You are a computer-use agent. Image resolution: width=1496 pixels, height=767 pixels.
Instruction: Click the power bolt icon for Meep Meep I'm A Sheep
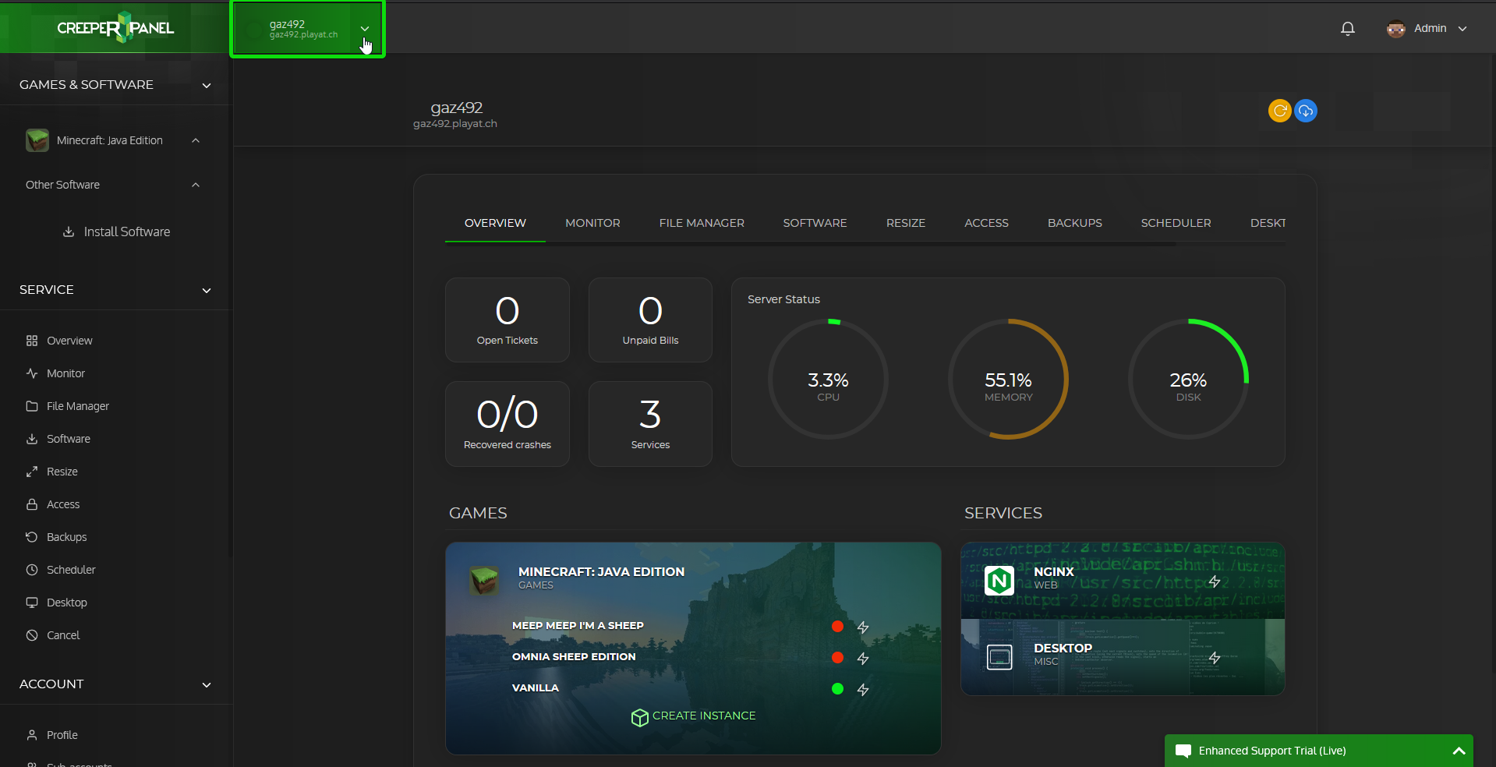(863, 627)
